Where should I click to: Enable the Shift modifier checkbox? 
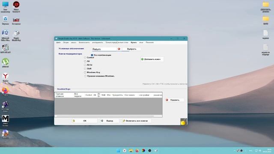[x=85, y=68]
